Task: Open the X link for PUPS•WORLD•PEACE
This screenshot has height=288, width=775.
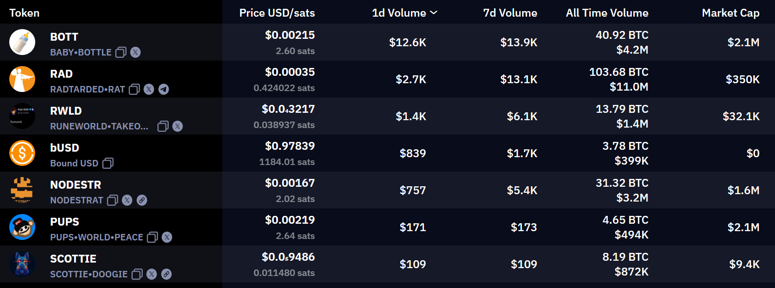Action: (x=167, y=237)
